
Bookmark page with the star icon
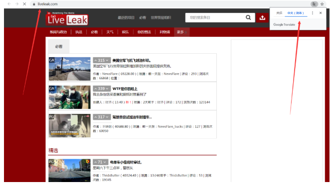coord(322,4)
